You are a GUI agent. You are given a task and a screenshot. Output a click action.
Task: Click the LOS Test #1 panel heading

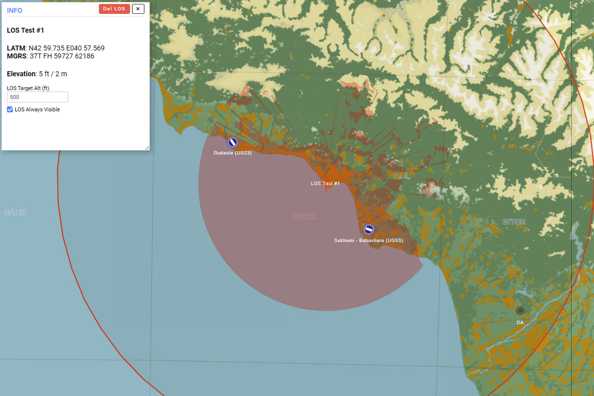click(x=26, y=30)
